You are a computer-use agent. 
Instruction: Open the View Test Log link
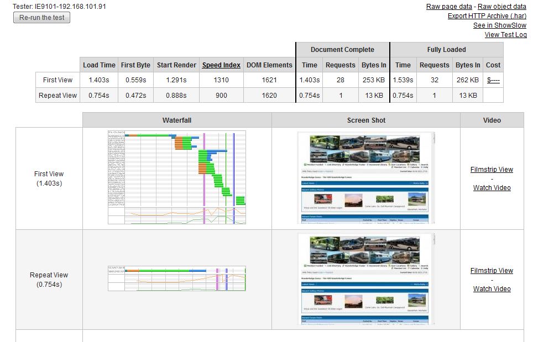pos(505,35)
